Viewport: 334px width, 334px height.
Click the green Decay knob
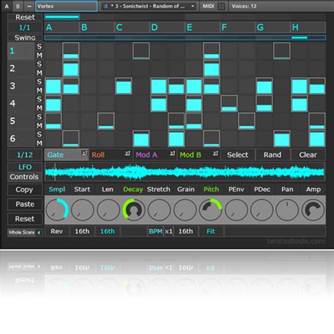tap(134, 209)
